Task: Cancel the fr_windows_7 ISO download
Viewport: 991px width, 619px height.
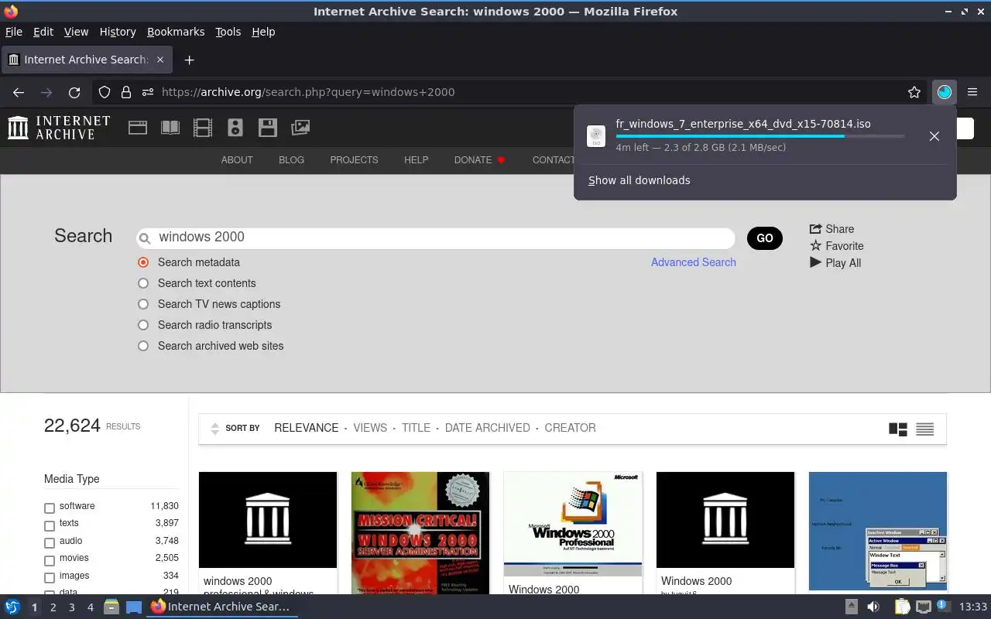Action: coord(934,136)
